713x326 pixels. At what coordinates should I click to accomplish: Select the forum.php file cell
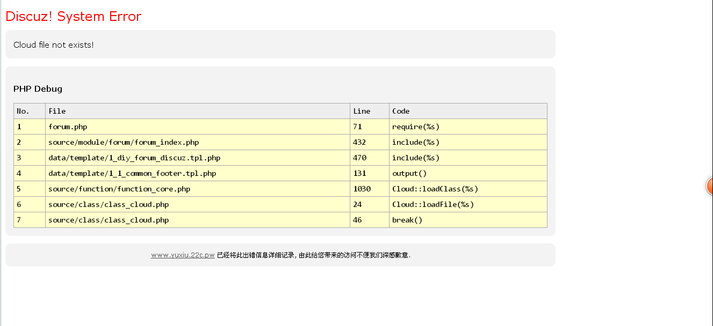click(198, 127)
